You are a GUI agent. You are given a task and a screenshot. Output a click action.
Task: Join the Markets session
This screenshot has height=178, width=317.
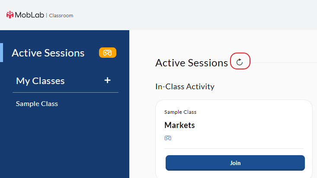(235, 163)
